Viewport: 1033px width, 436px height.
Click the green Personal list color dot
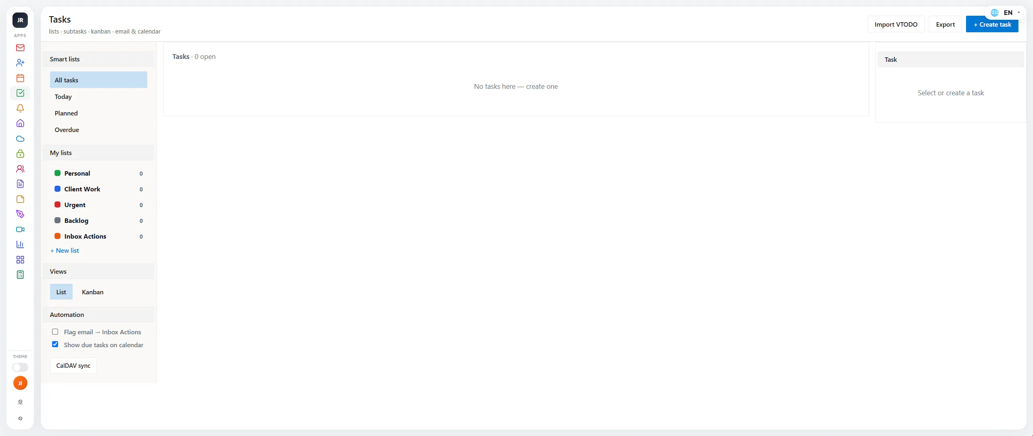pyautogui.click(x=58, y=173)
